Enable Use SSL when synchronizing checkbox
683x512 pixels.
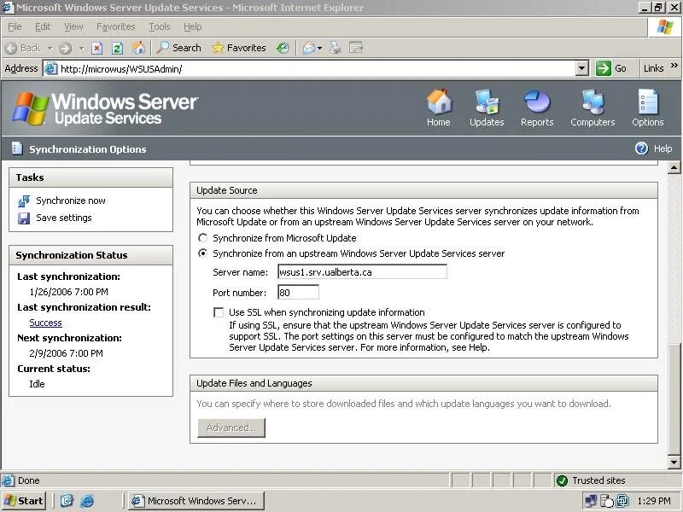point(219,312)
